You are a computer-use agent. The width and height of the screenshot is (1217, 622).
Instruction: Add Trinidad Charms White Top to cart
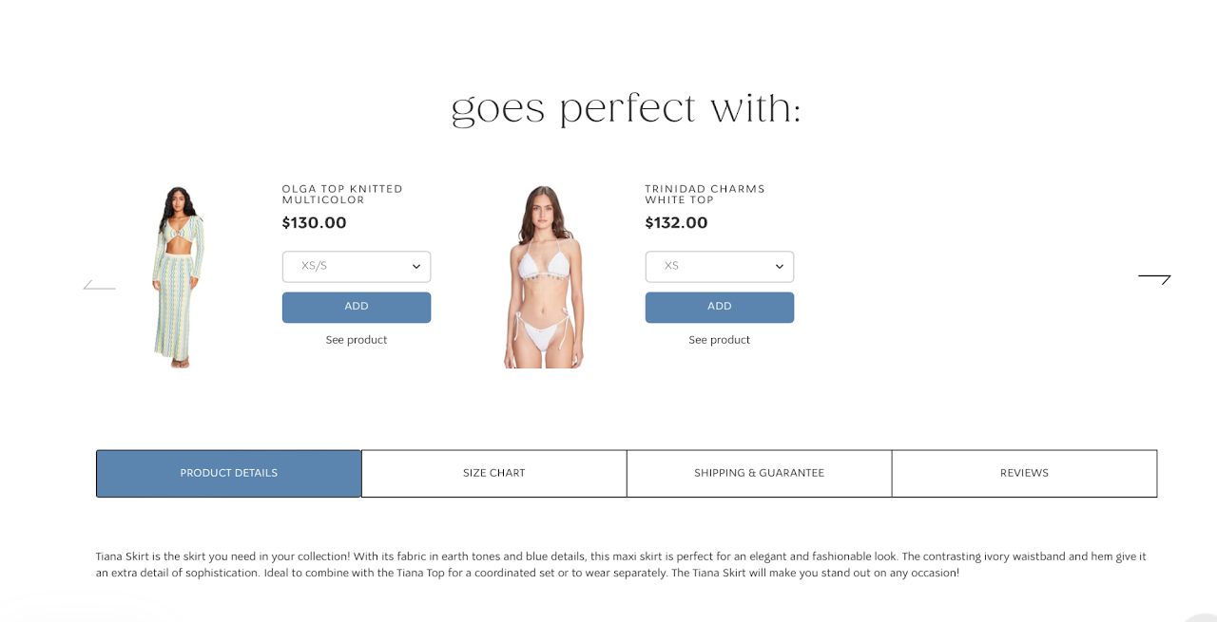coord(720,308)
